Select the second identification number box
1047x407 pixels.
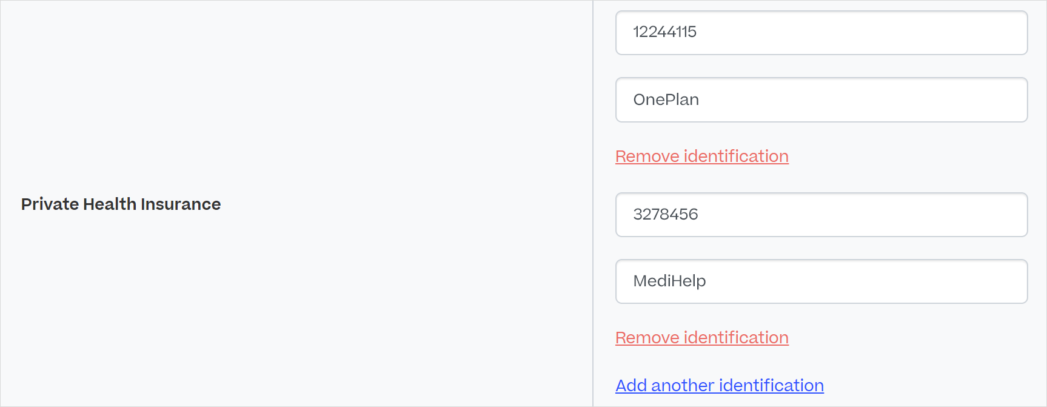point(821,215)
